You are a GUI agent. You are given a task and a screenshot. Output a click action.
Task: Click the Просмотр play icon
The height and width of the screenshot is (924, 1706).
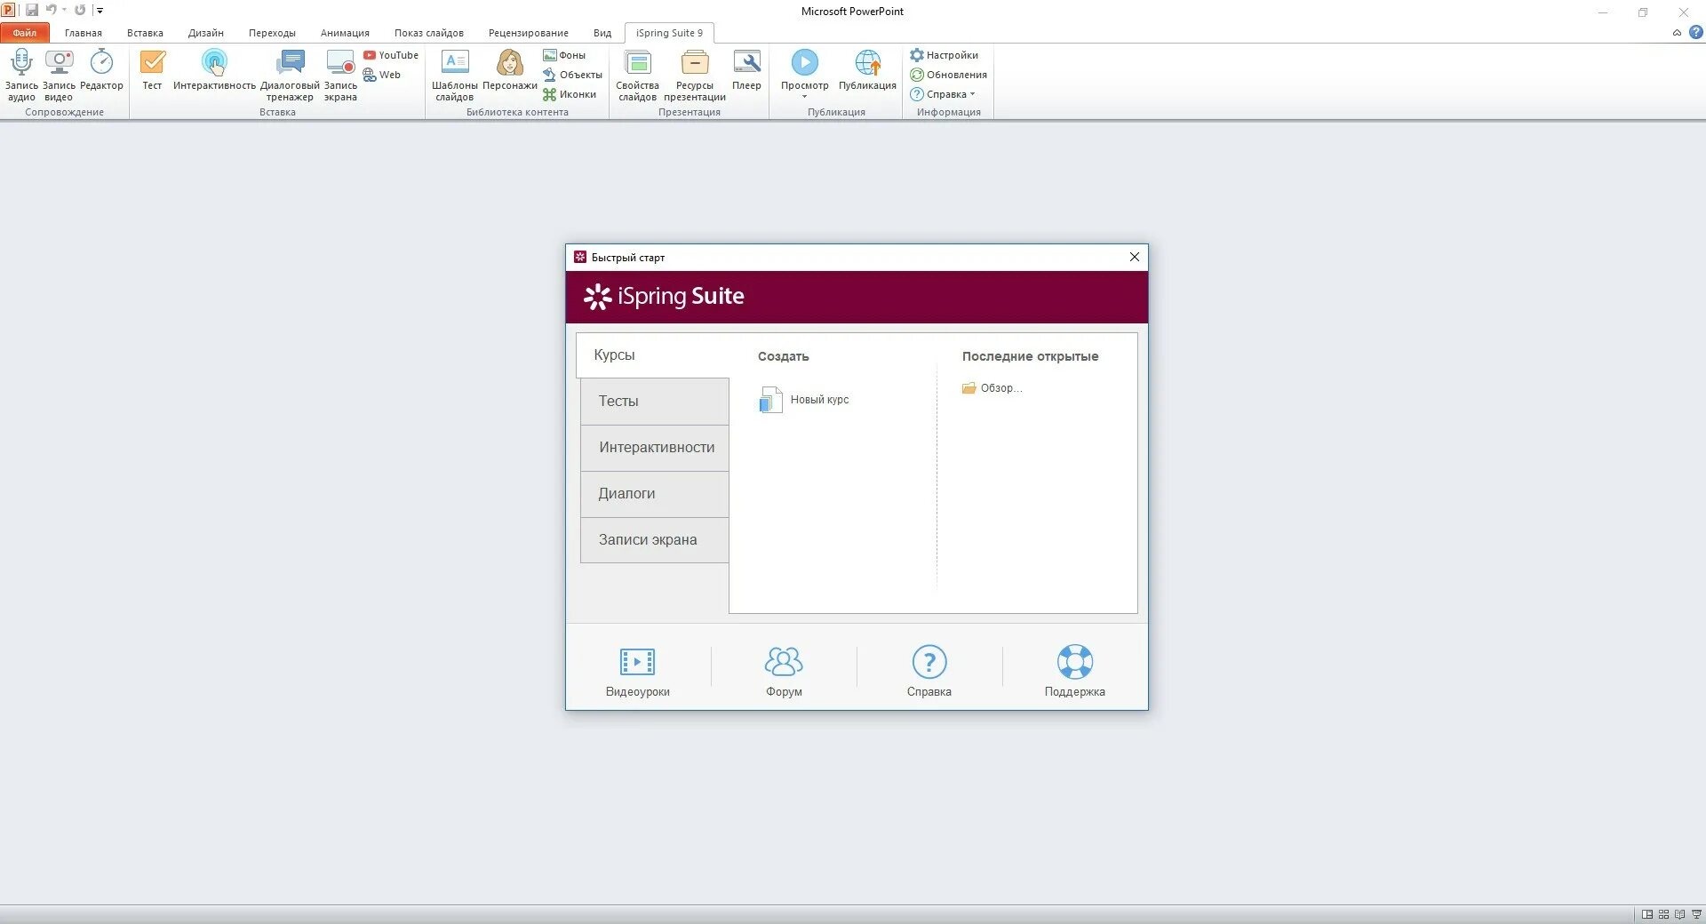[805, 62]
